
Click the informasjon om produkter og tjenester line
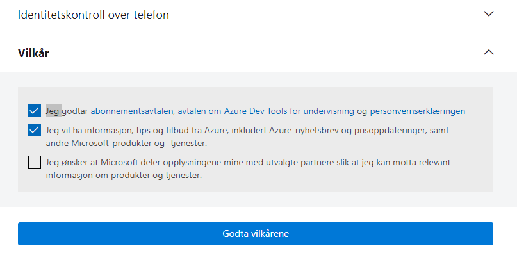click(124, 176)
